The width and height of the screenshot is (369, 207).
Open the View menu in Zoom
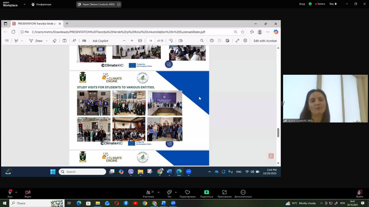(x=333, y=4)
